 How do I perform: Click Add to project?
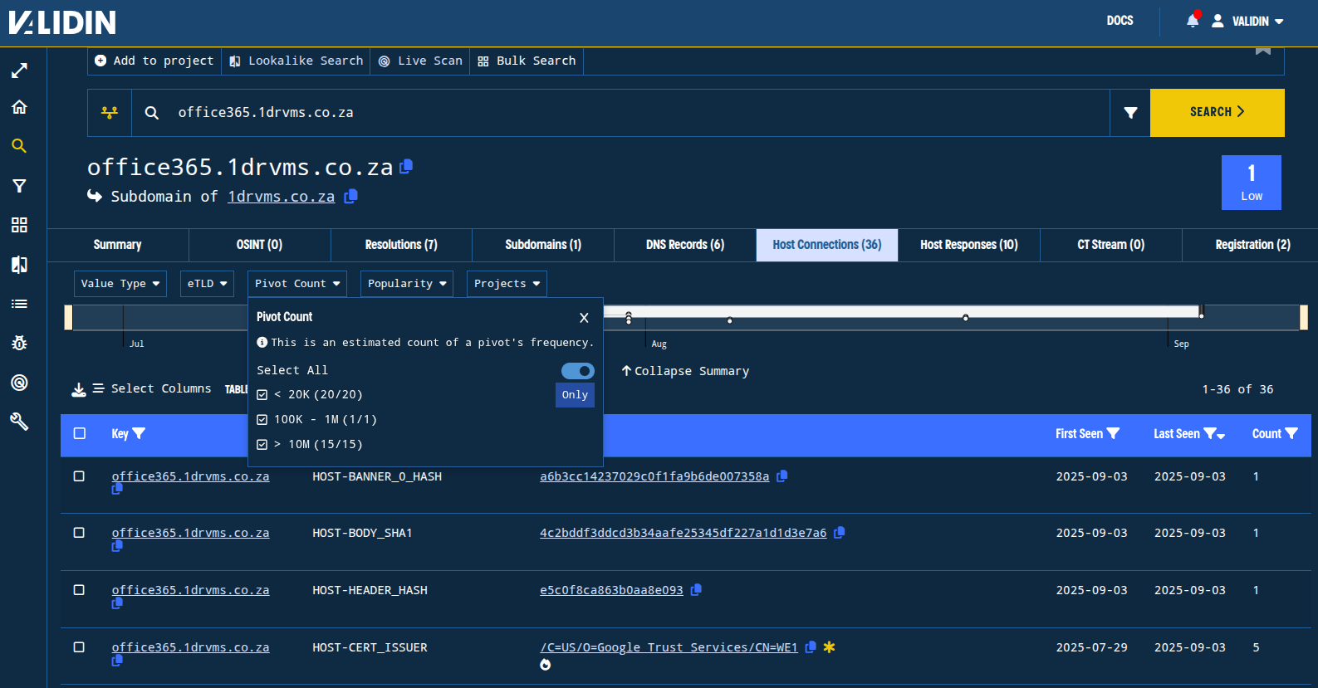pos(154,61)
